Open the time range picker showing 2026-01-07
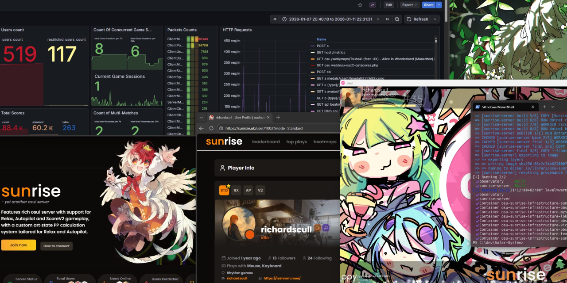 tap(331, 19)
